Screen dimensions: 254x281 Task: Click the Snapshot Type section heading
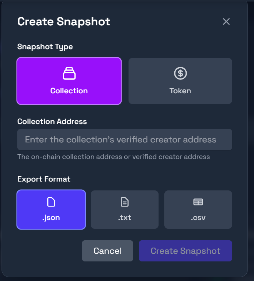45,47
